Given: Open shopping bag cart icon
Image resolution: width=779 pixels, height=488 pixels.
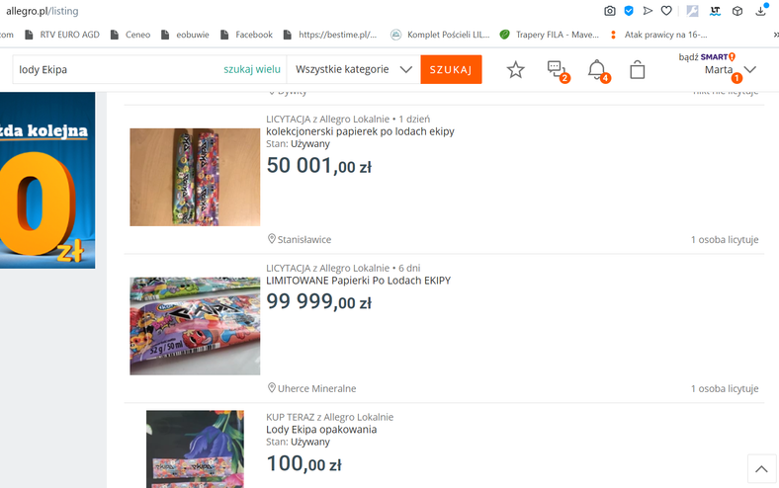Looking at the screenshot, I should [638, 70].
